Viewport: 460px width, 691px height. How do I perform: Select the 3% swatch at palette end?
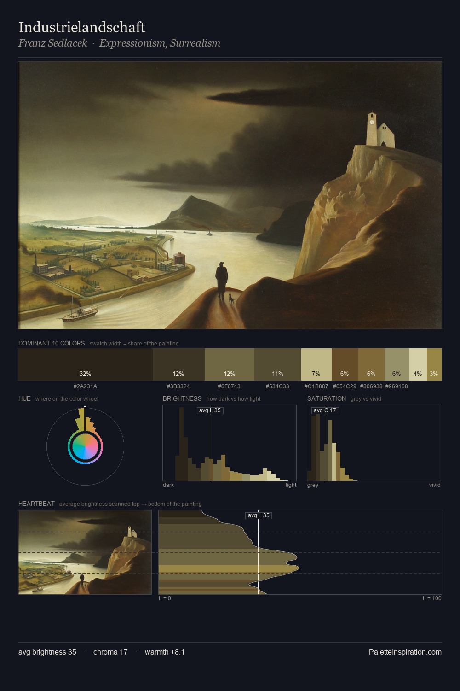(x=434, y=364)
